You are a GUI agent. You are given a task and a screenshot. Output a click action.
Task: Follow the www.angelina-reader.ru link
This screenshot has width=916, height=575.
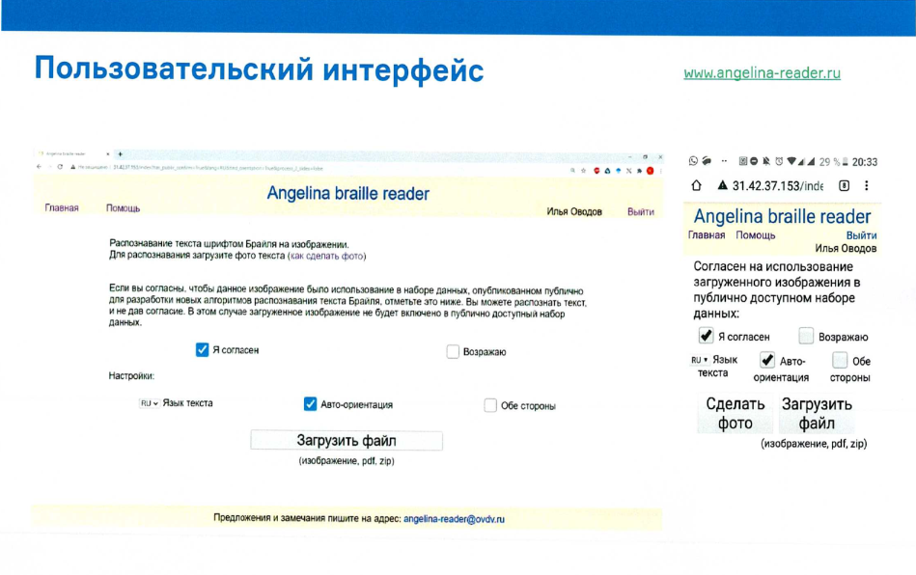(x=762, y=72)
